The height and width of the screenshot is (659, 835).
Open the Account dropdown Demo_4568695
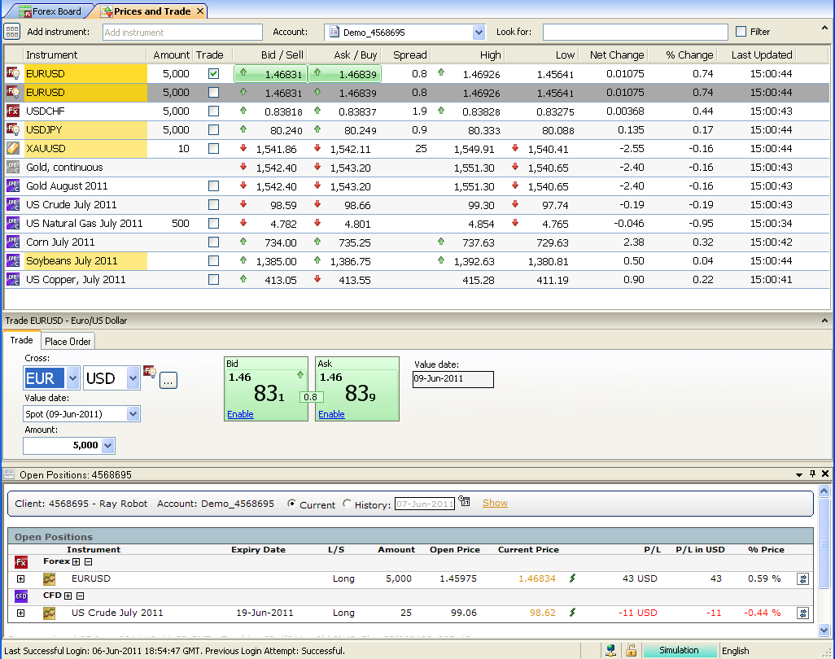(x=479, y=33)
